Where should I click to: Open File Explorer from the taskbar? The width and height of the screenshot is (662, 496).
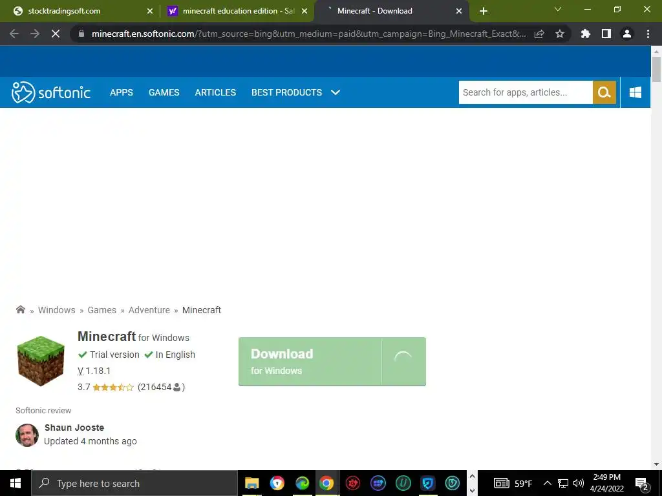(x=252, y=483)
